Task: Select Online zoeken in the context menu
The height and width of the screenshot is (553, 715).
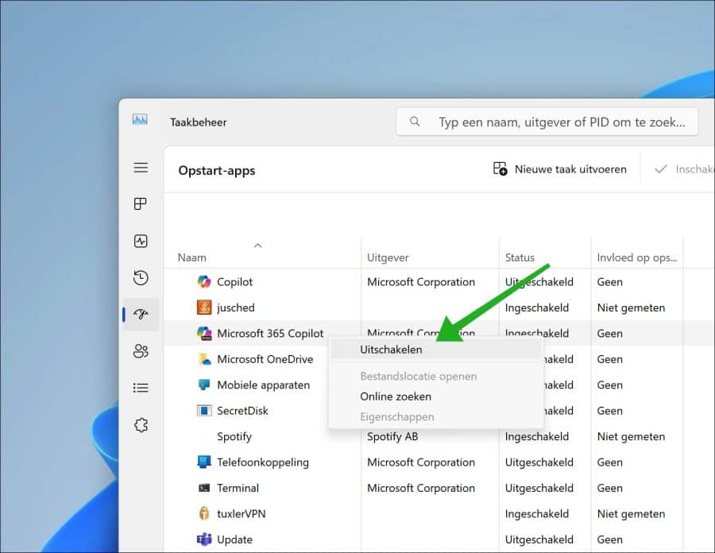Action: point(395,396)
